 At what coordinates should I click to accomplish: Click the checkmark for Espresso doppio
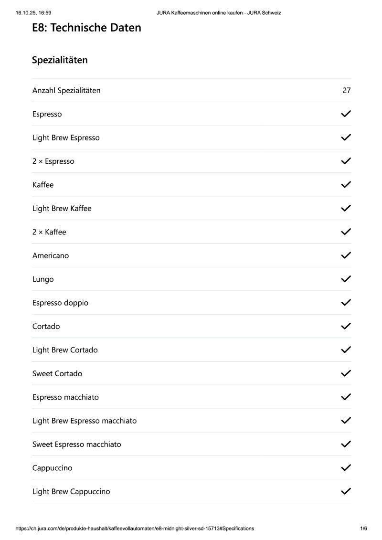(346, 303)
